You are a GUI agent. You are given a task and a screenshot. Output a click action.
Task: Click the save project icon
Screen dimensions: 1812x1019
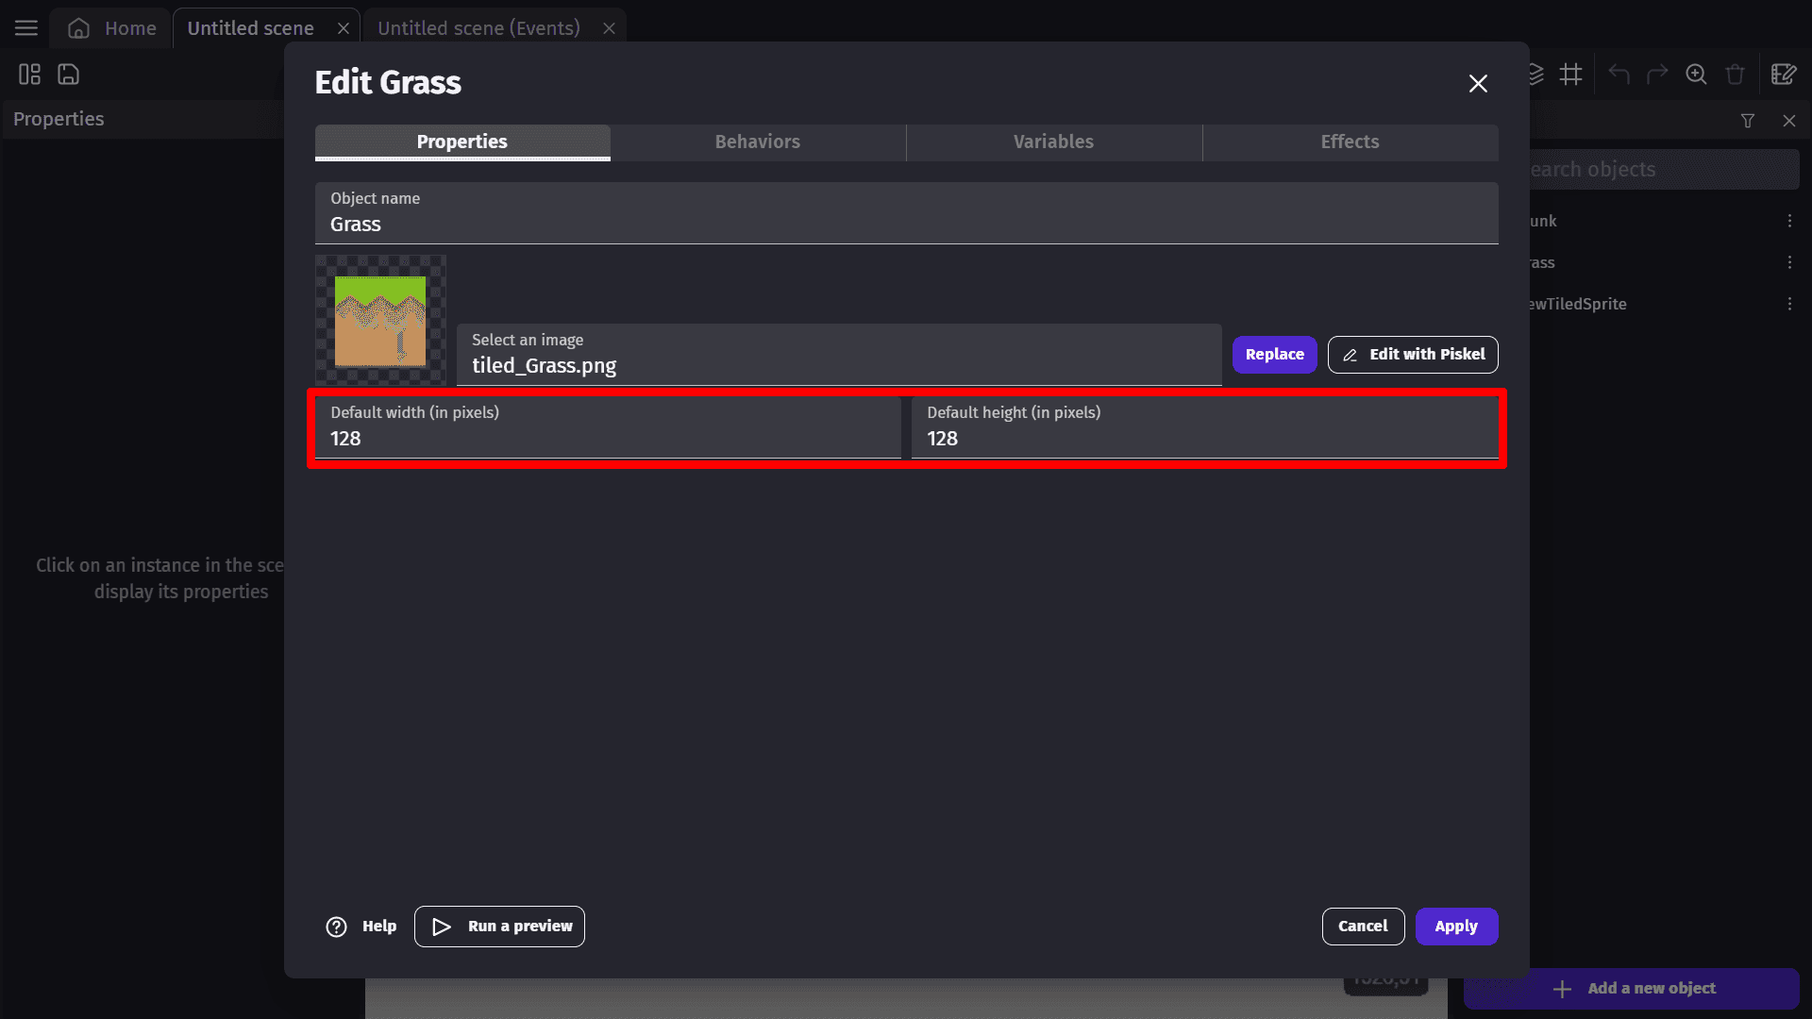68,75
